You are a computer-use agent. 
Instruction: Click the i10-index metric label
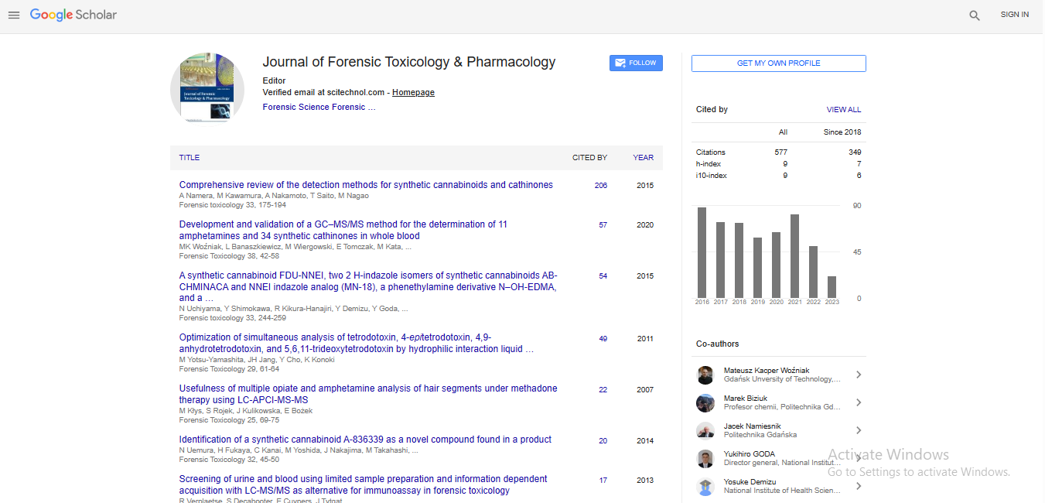click(x=712, y=176)
